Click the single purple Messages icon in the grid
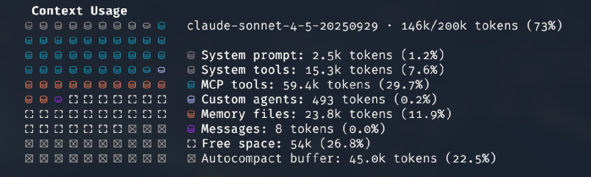 pos(58,100)
